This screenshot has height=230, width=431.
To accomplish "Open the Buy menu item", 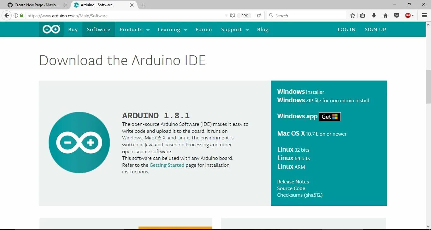I will pos(73,29).
